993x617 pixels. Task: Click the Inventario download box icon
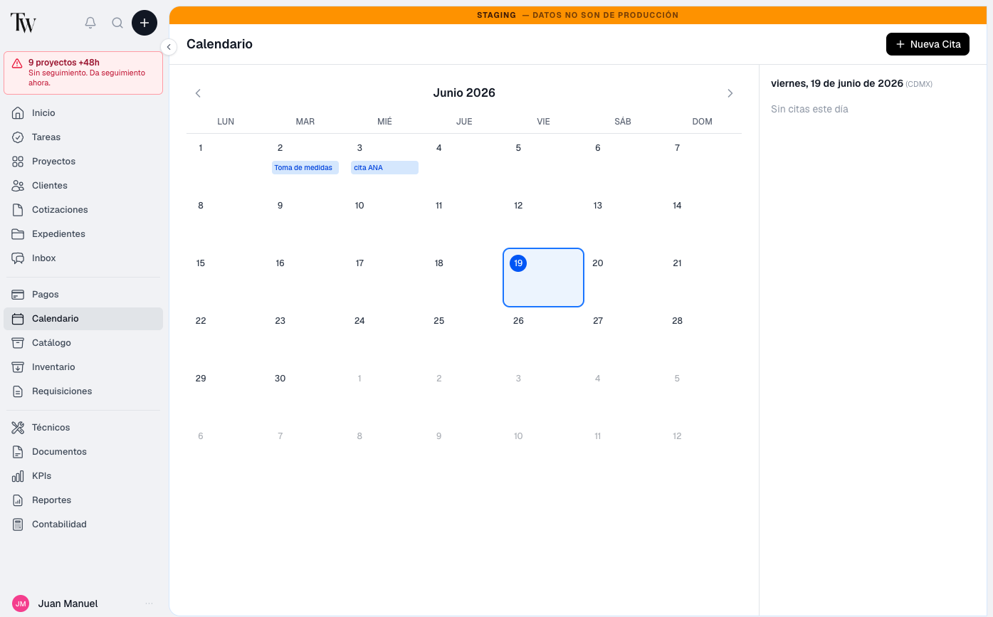pyautogui.click(x=19, y=367)
